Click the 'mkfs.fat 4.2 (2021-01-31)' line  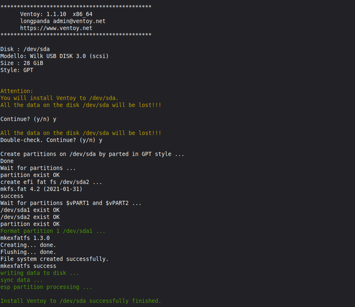[x=41, y=189]
